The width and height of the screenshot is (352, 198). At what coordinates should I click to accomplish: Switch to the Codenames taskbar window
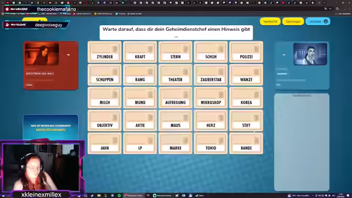(134, 196)
